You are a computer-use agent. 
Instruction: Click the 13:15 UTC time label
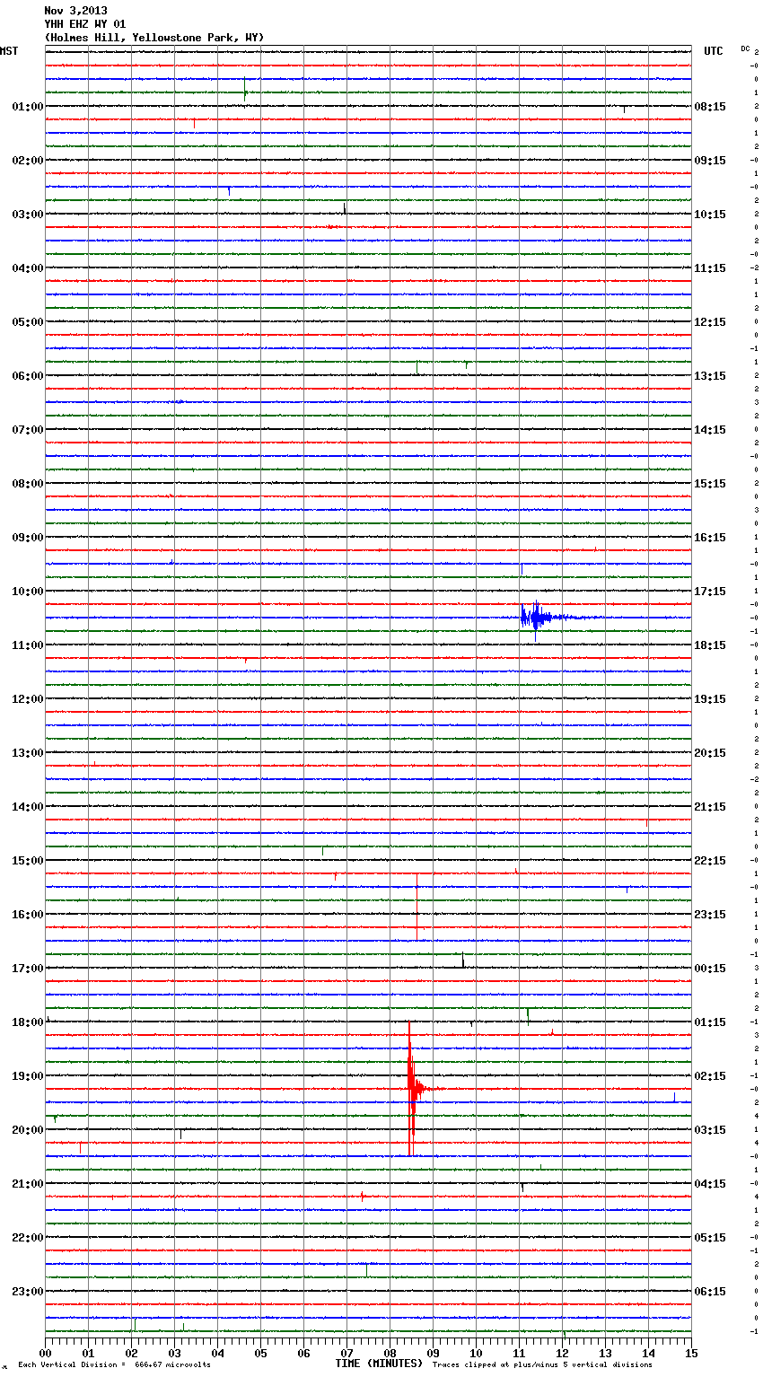coord(710,376)
